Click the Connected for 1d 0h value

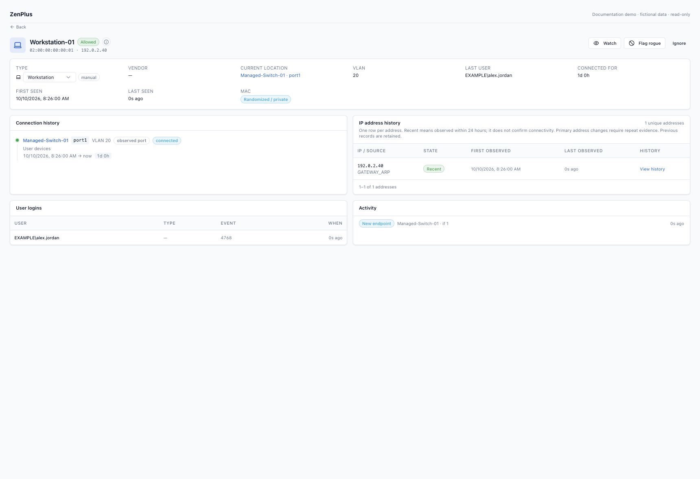coord(583,75)
